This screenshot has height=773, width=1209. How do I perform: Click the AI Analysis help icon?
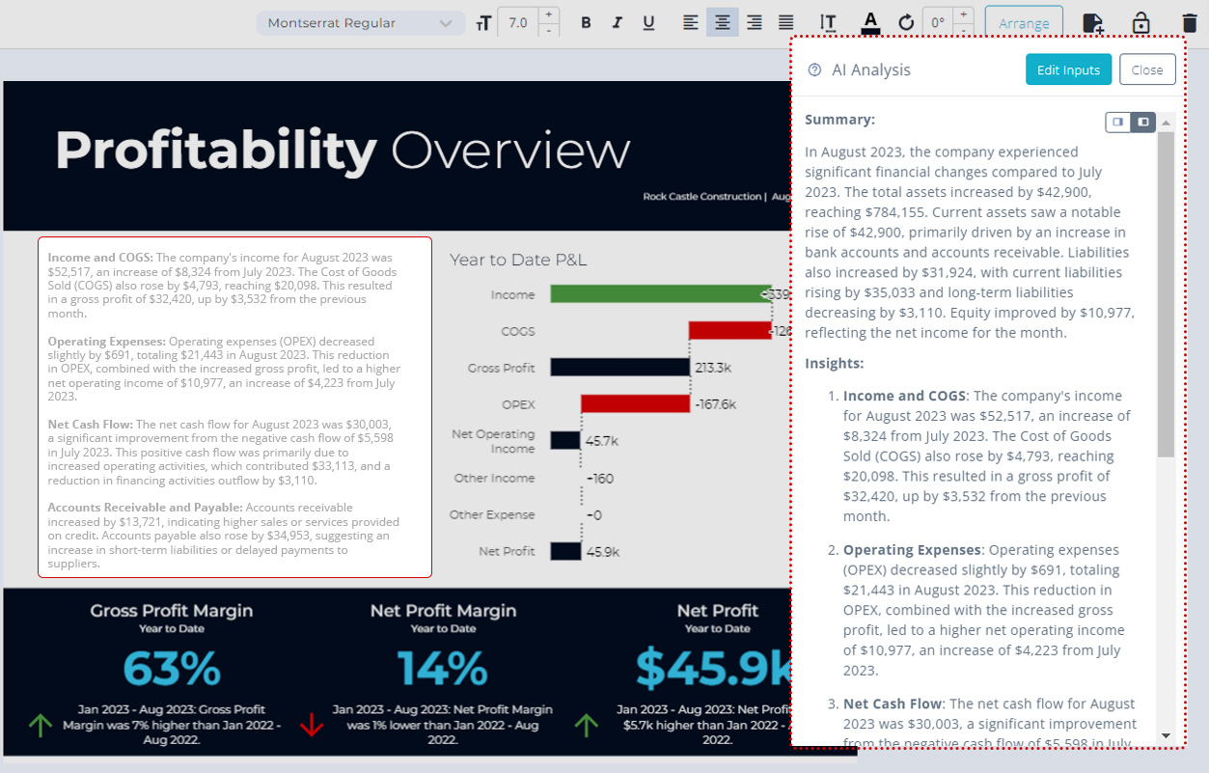coord(814,69)
